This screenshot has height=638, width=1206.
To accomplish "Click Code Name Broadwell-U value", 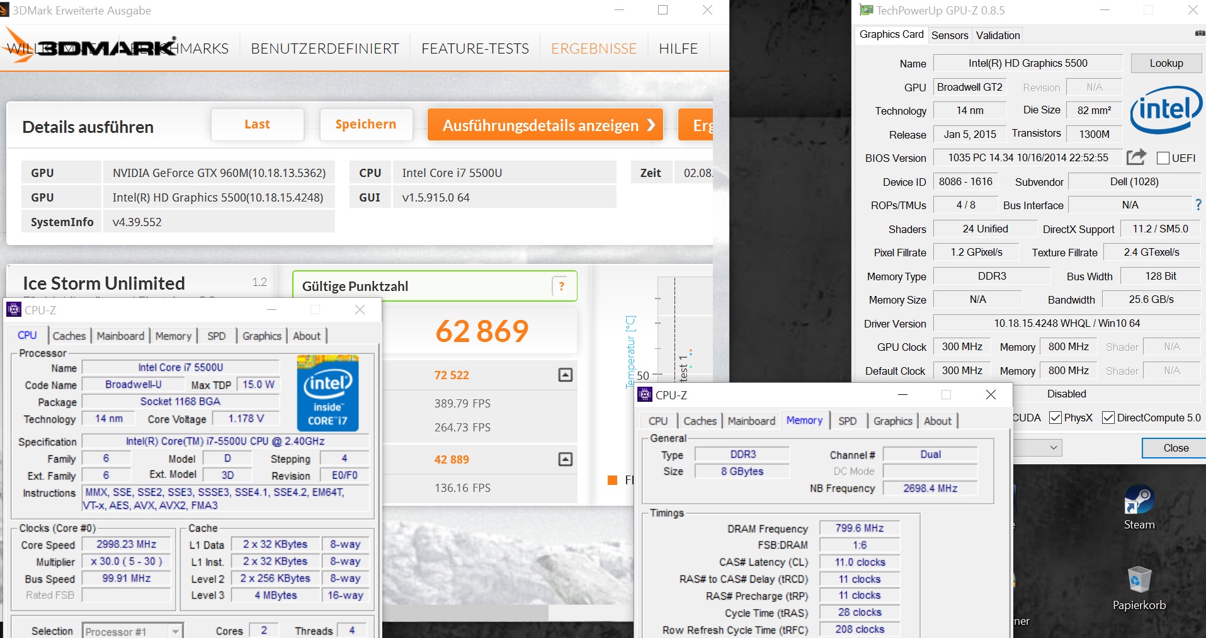I will coord(134,384).
